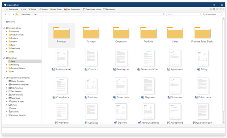Image resolution: width=227 pixels, height=138 pixels.
Task: Navigate forward with the right arrow
Action: 9,14
